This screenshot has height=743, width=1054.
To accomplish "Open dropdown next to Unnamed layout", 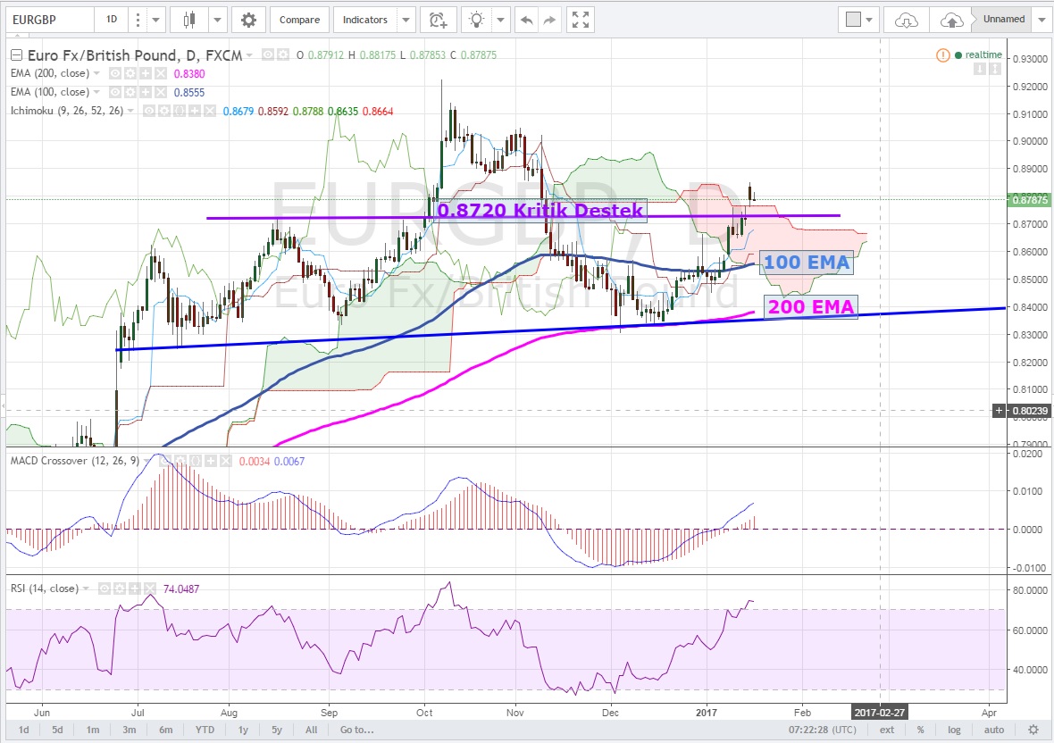I will tap(1041, 20).
